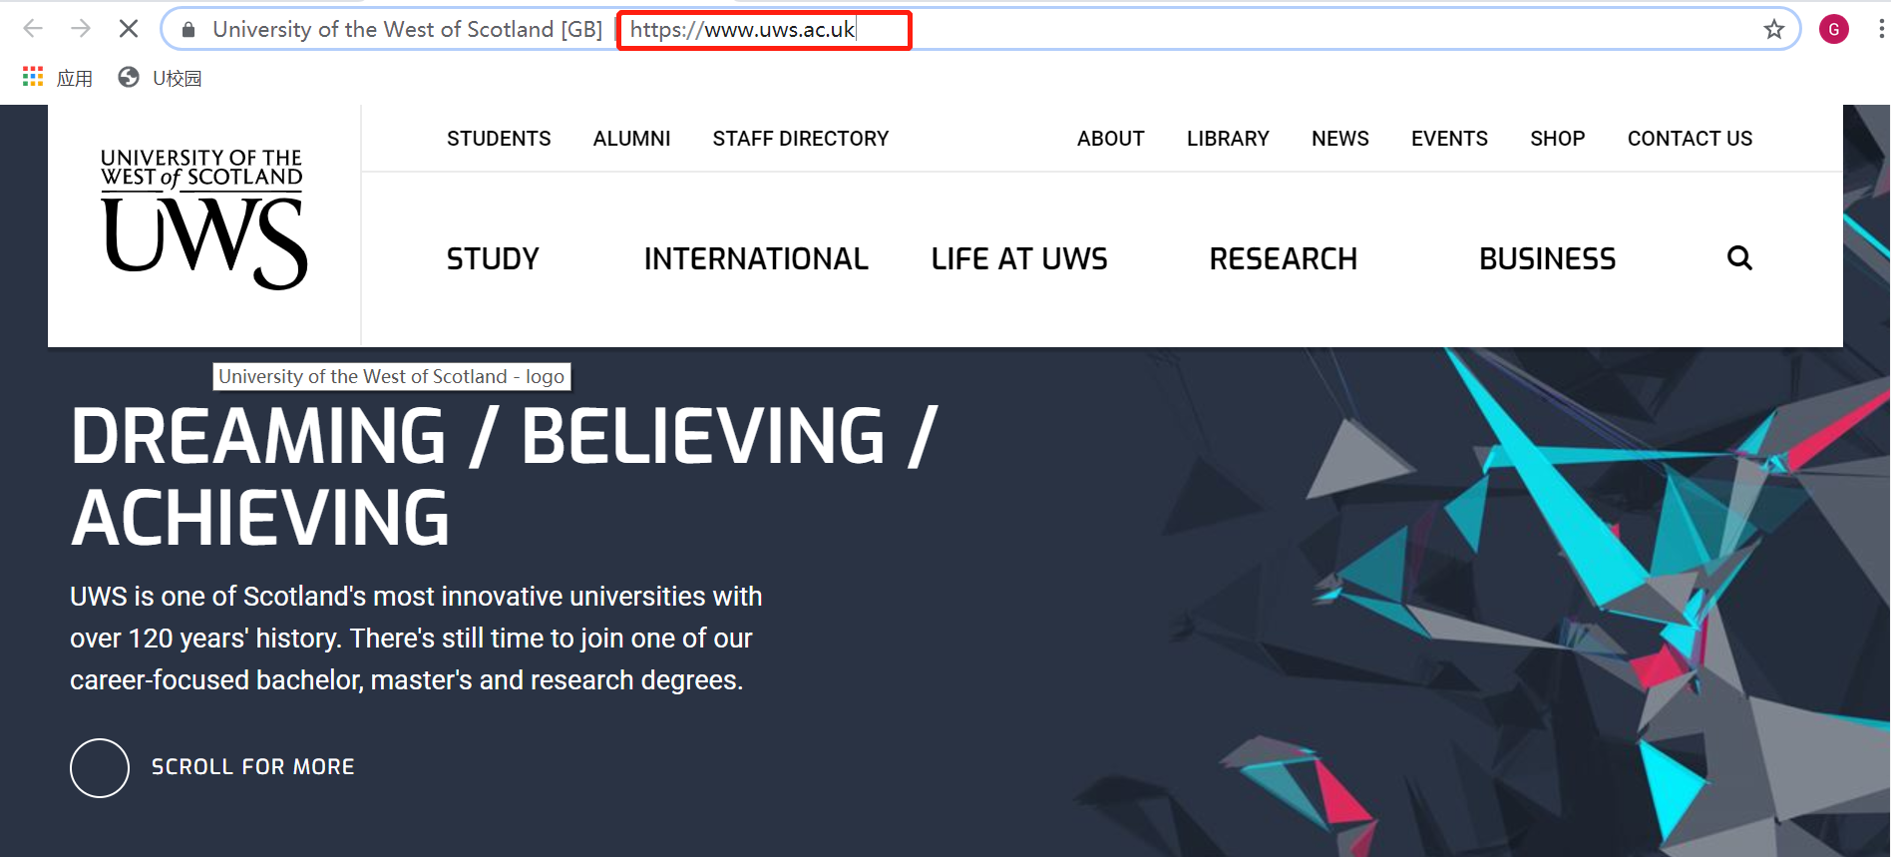Open the U校园 bookmark
The width and height of the screenshot is (1891, 857).
tap(161, 78)
